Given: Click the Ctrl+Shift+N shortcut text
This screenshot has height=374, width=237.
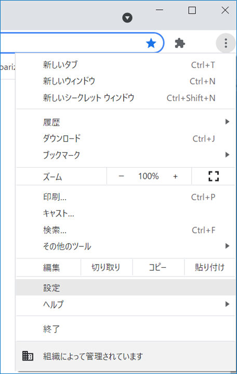Looking at the screenshot, I should tap(191, 98).
